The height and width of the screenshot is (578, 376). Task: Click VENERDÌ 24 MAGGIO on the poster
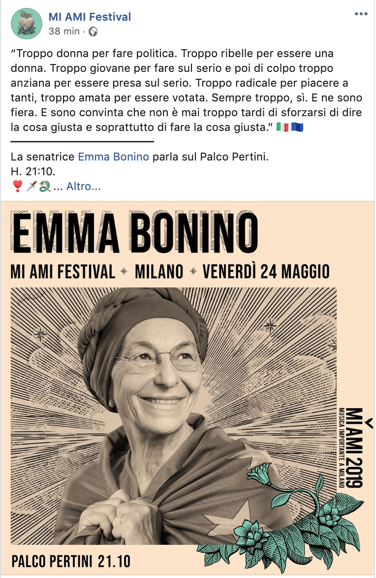tap(266, 271)
